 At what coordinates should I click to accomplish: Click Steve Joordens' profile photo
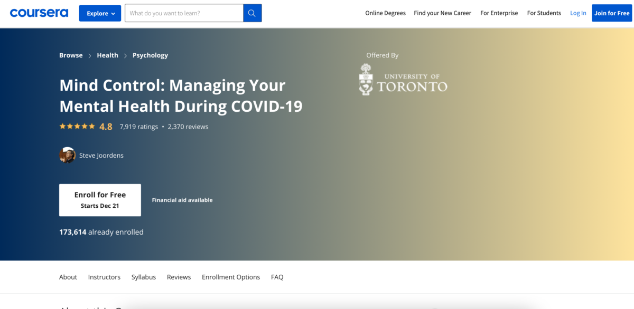[x=67, y=155]
